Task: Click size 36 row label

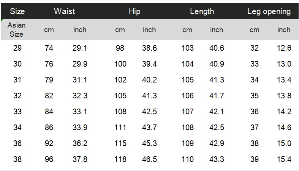Action: 17,143
